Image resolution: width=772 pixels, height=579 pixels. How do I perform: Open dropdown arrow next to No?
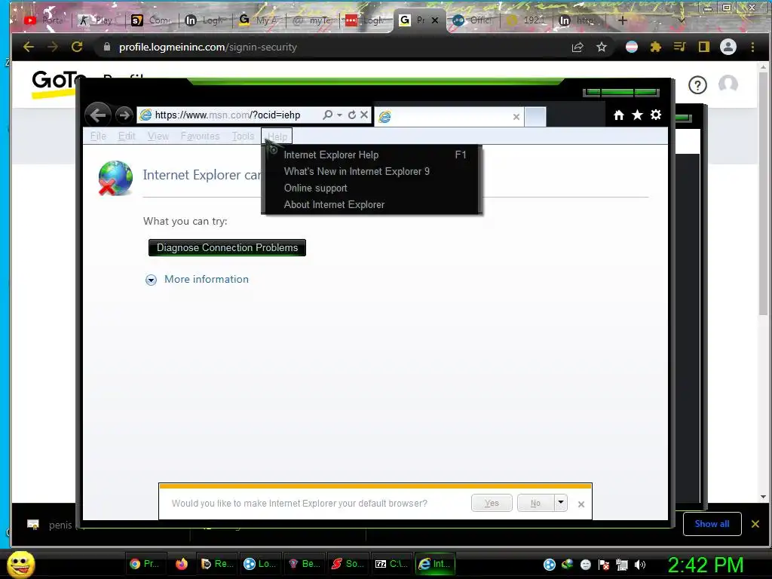(x=561, y=503)
